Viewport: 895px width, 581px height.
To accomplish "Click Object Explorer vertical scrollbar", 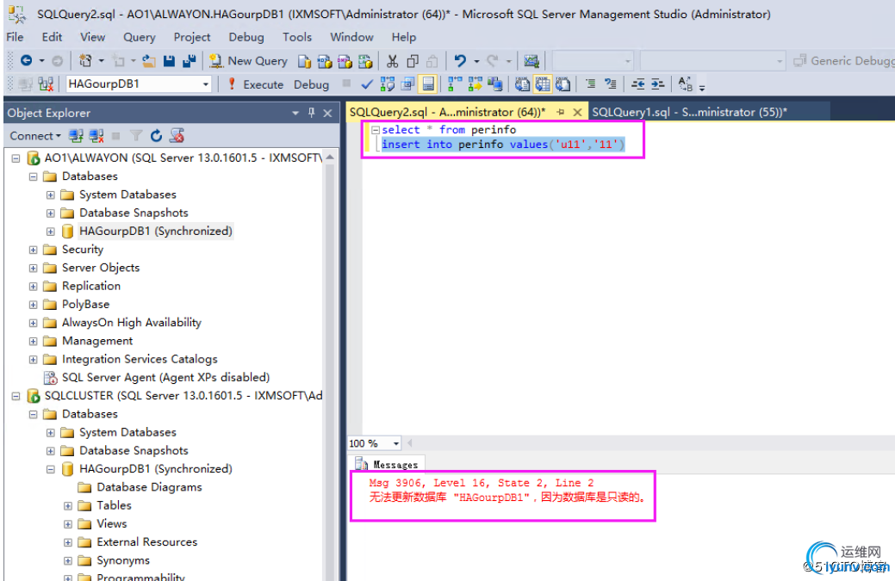I will tap(329, 365).
